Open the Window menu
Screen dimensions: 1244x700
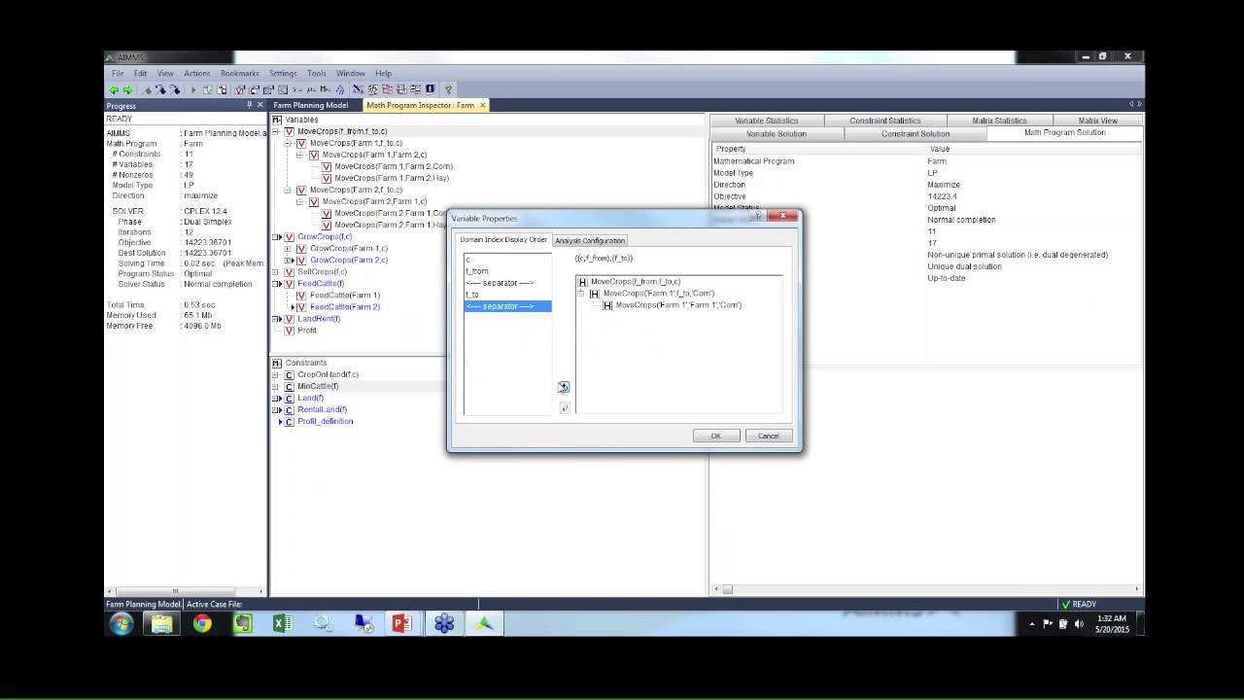(350, 74)
